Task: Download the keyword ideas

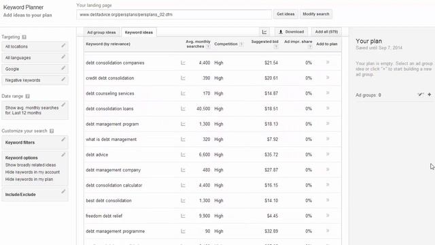Action: pyautogui.click(x=291, y=32)
